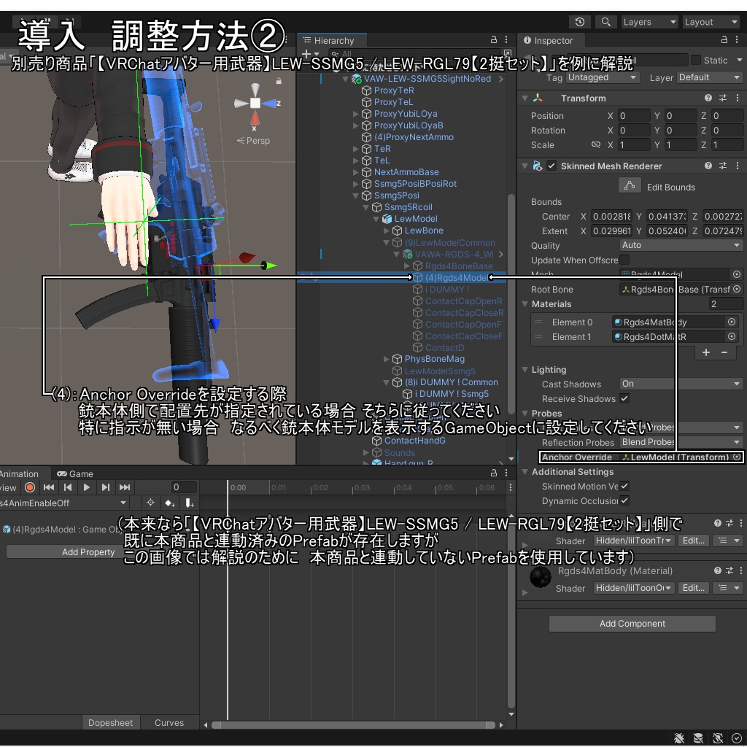
Task: Click the Rotation Y field
Action: pos(681,130)
